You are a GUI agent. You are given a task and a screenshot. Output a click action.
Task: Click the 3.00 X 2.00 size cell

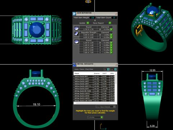pos(88,35)
